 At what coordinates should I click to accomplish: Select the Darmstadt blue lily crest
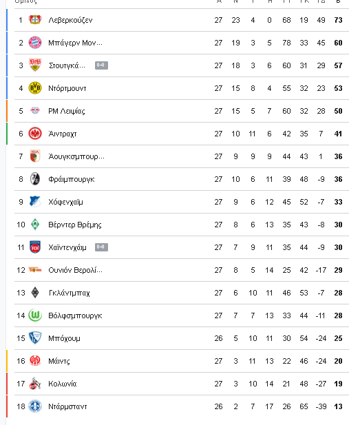click(35, 406)
